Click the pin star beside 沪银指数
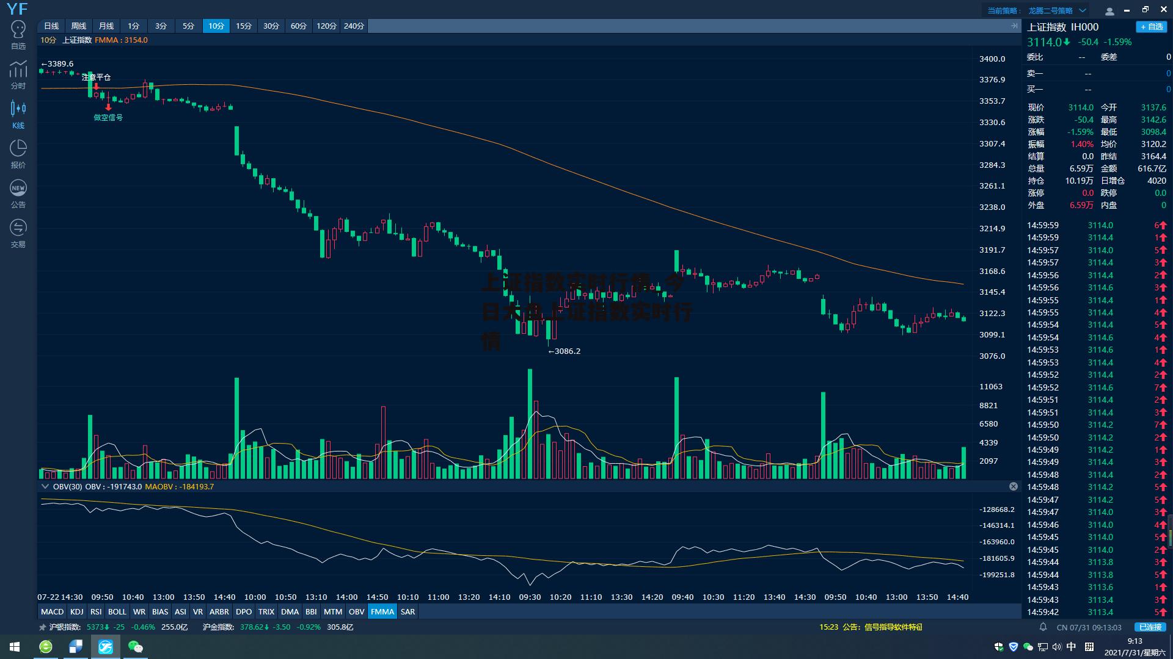 [42, 627]
